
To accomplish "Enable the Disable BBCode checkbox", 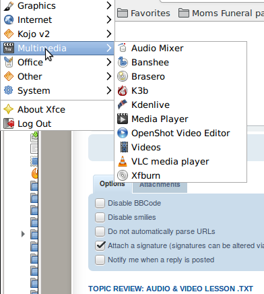I will coord(100,203).
